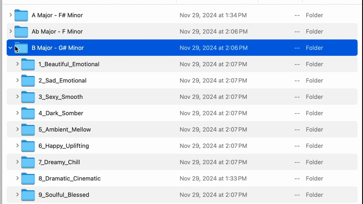Select the 1_Beautiful_Emotional folder icon
This screenshot has height=204, width=363.
click(x=28, y=64)
